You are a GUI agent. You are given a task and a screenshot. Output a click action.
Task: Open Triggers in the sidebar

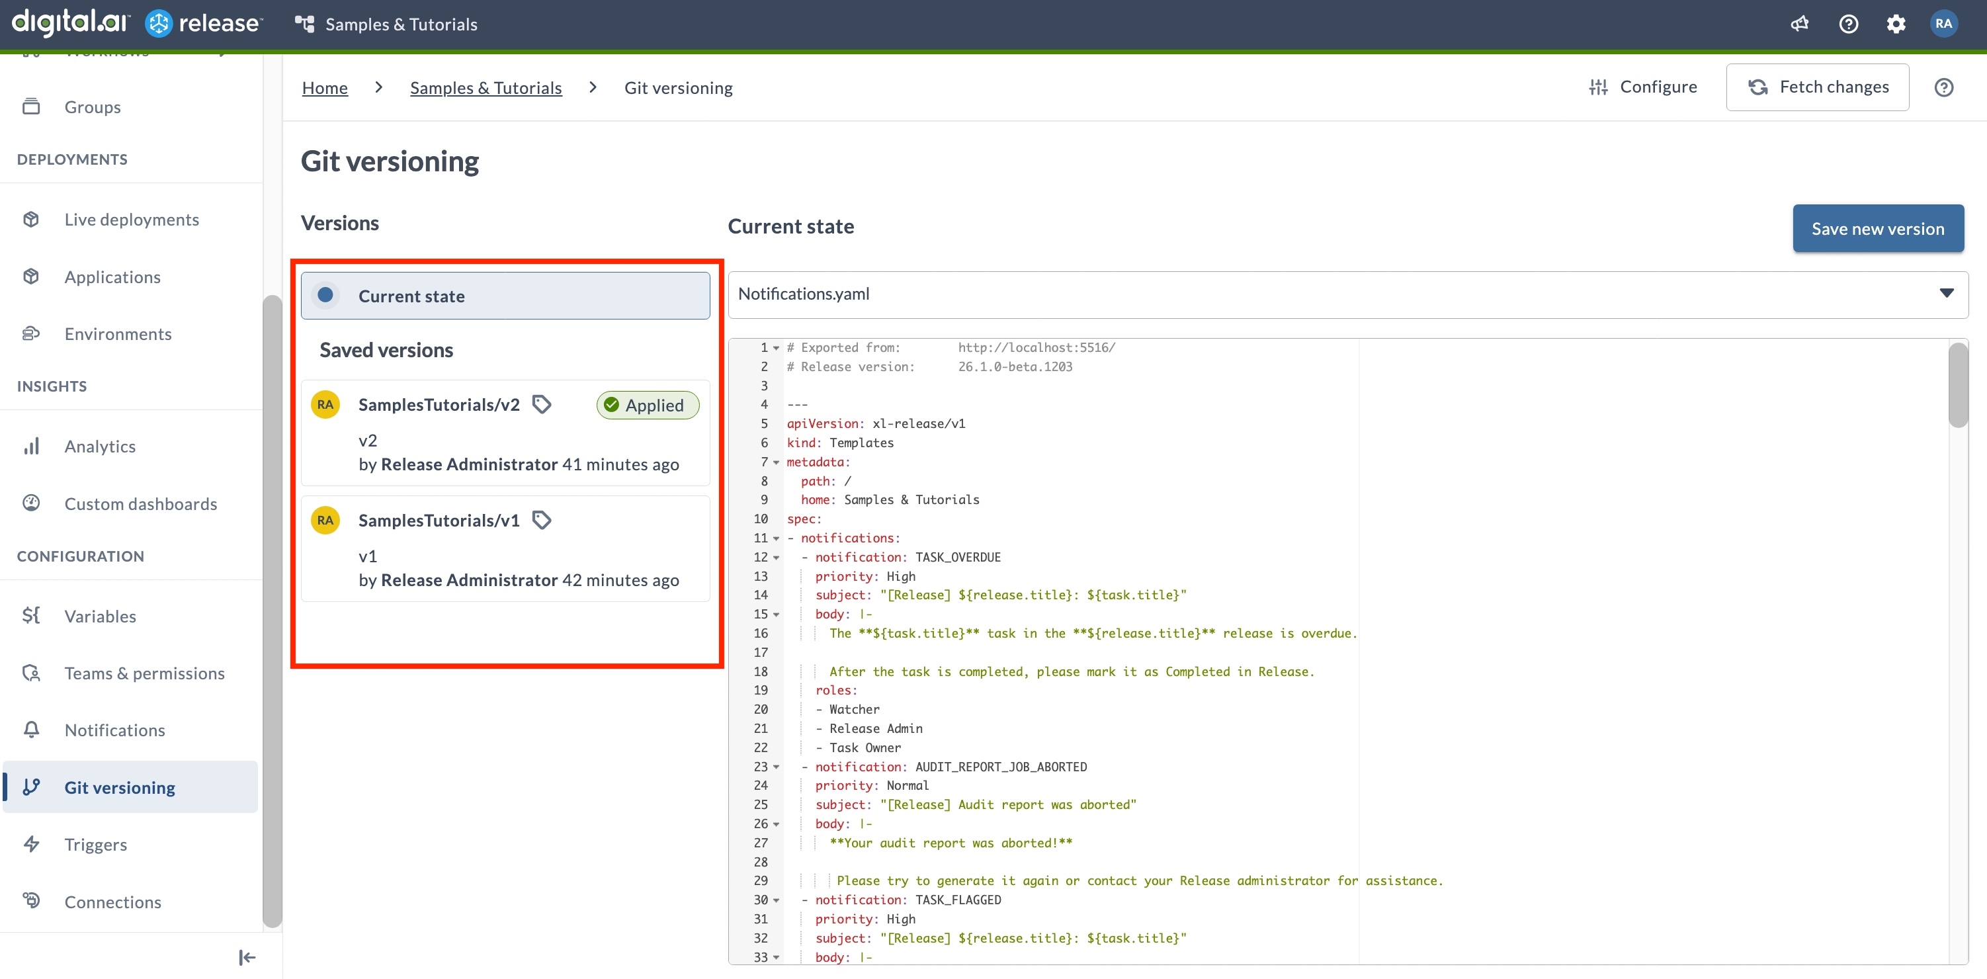pyautogui.click(x=96, y=844)
